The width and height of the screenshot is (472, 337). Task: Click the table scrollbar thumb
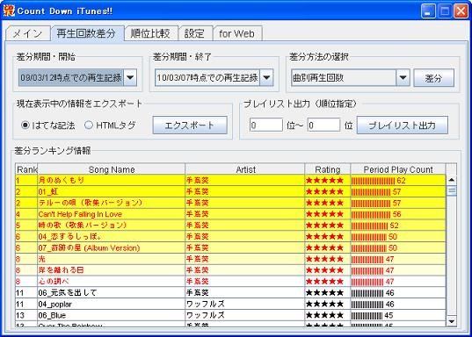(x=451, y=190)
